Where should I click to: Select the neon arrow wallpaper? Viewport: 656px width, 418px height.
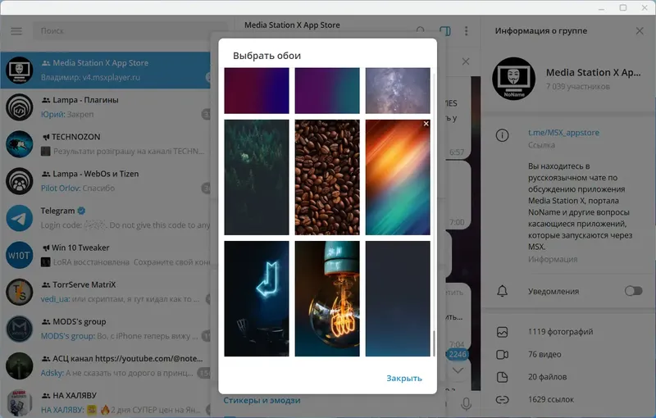click(x=257, y=298)
